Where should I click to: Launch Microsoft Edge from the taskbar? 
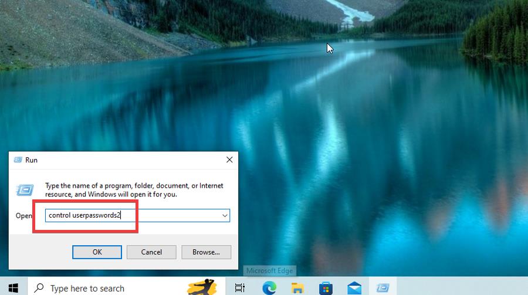(269, 287)
